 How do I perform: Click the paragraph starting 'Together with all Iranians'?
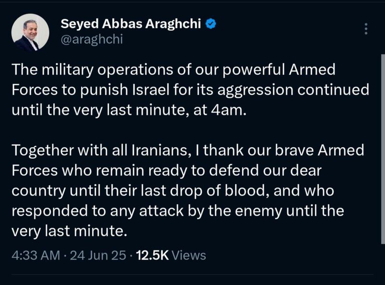click(x=188, y=191)
